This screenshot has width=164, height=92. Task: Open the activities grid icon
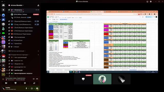click(x=25, y=83)
